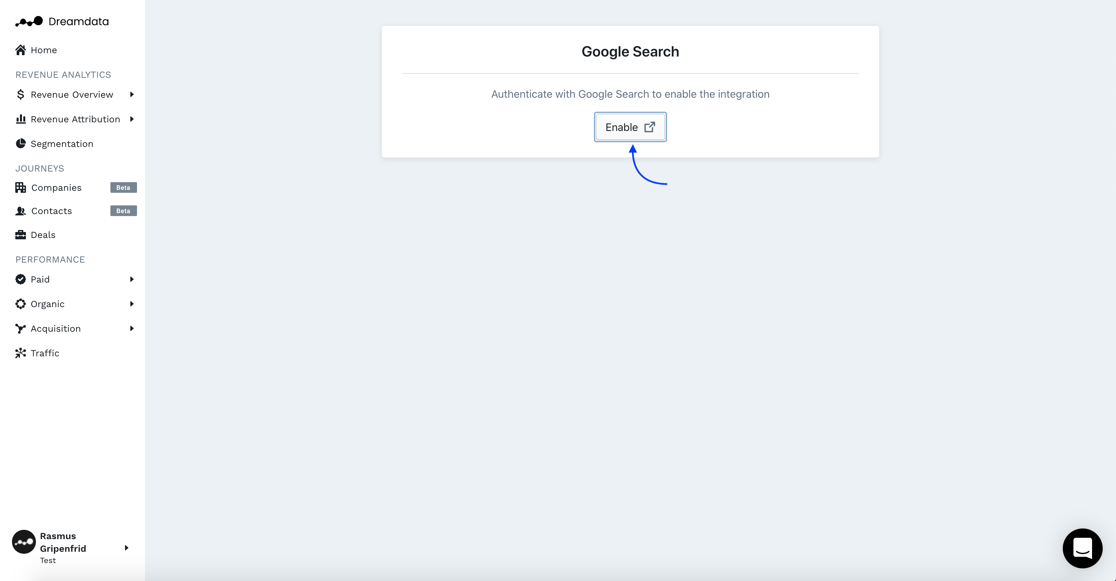Expand the Paid performance submenu arrow
The height and width of the screenshot is (581, 1116).
132,279
